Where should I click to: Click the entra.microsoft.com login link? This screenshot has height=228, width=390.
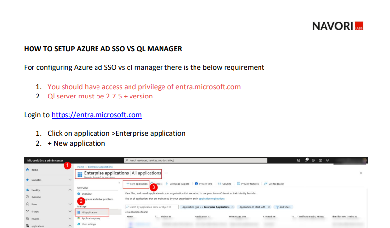[97, 115]
